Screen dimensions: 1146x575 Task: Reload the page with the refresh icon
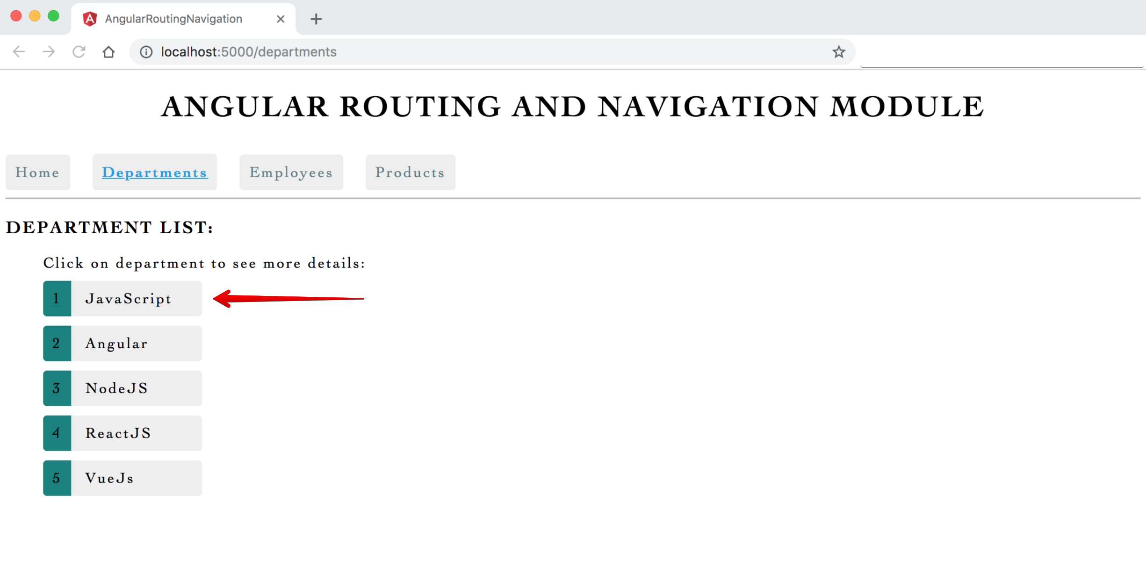coord(79,52)
